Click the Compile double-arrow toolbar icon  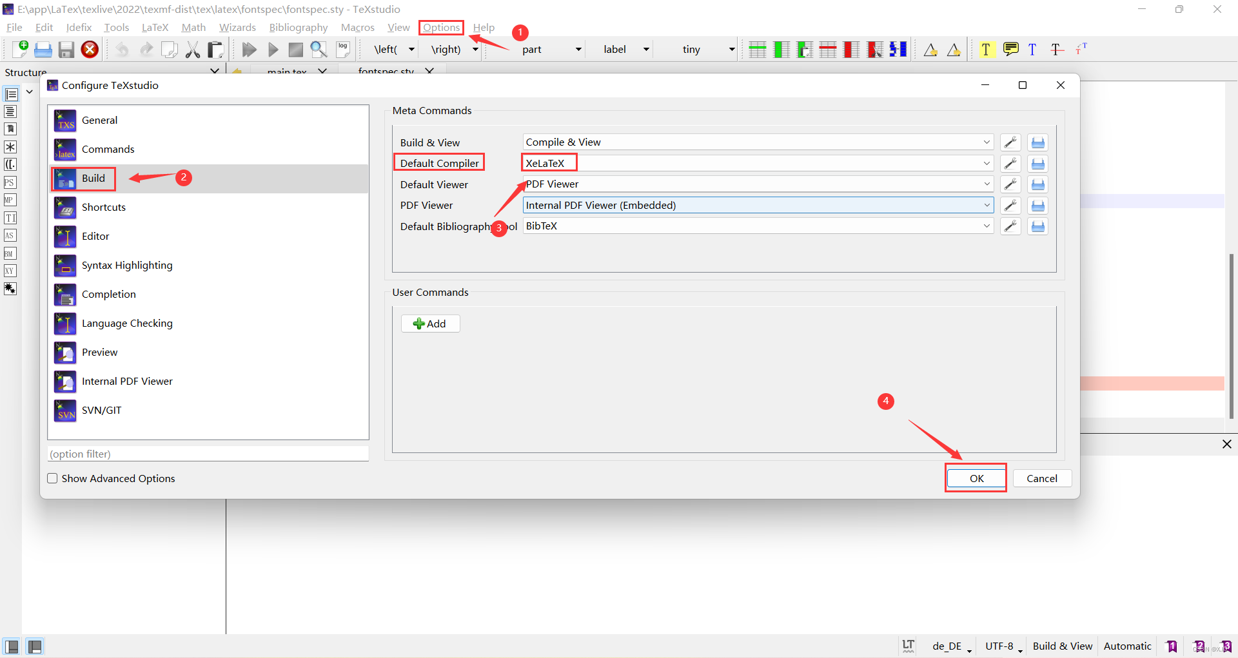pyautogui.click(x=249, y=49)
